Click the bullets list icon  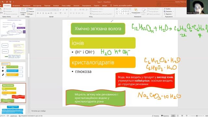pyautogui.click(x=71, y=10)
